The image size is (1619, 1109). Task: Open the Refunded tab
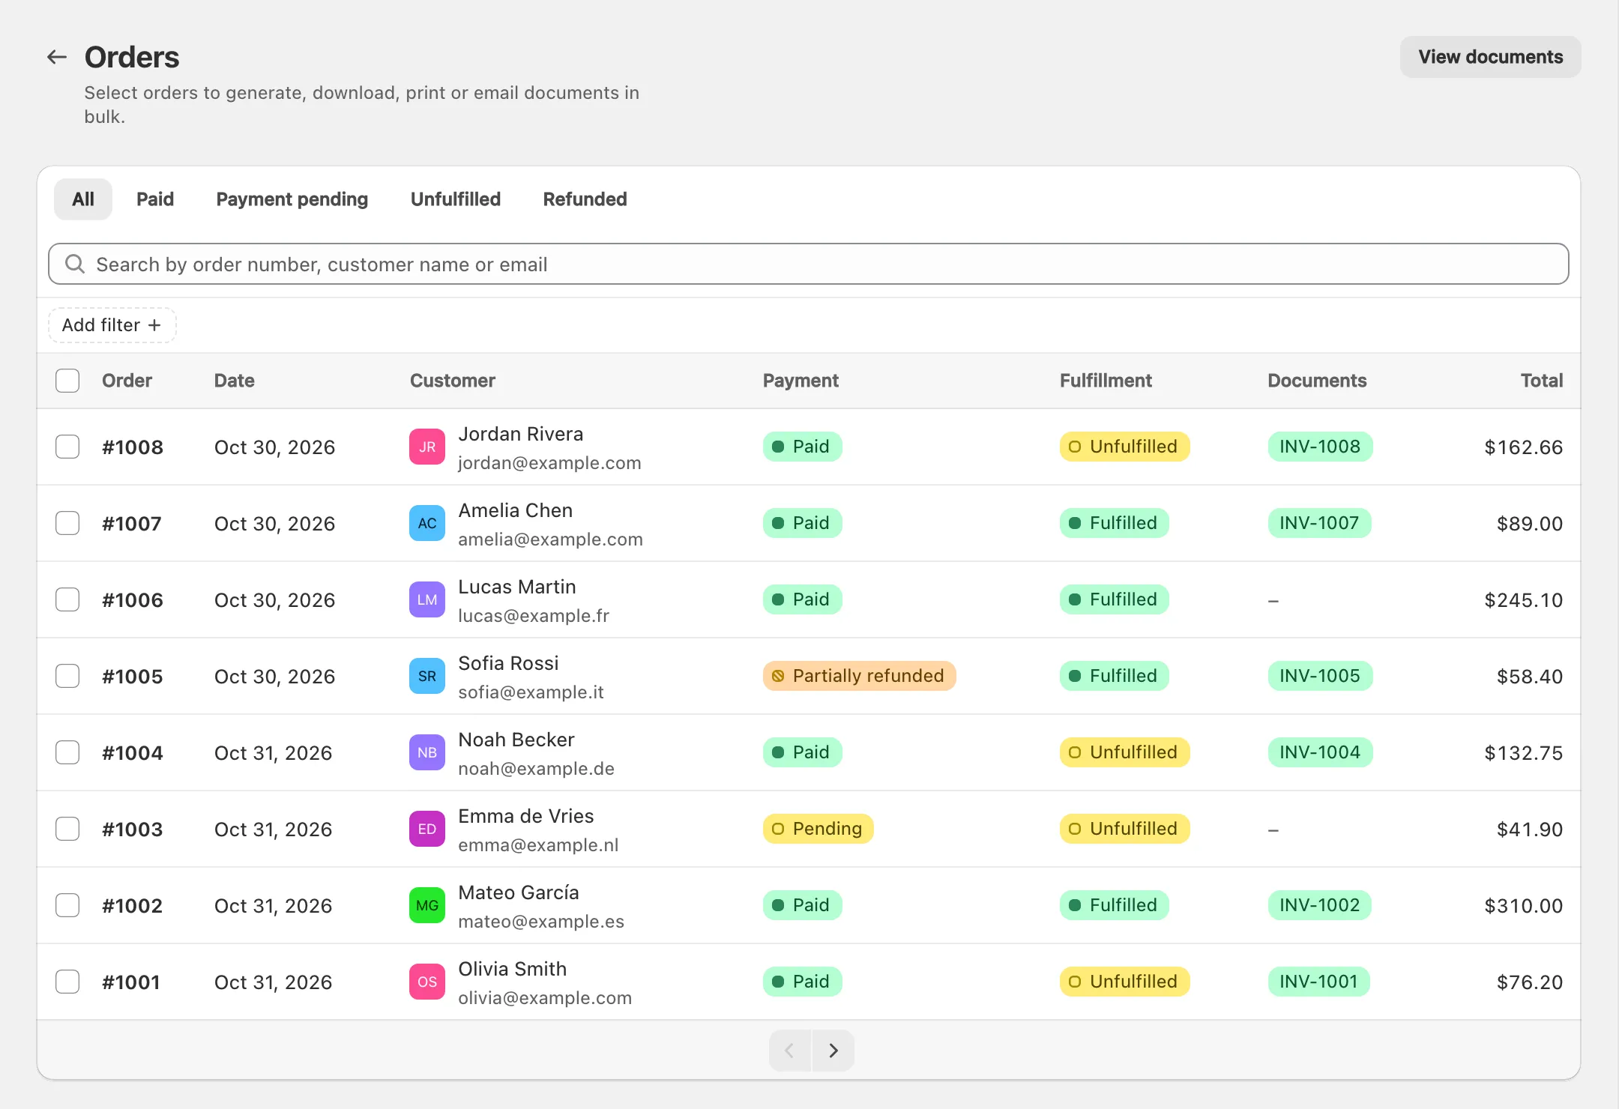tap(585, 199)
